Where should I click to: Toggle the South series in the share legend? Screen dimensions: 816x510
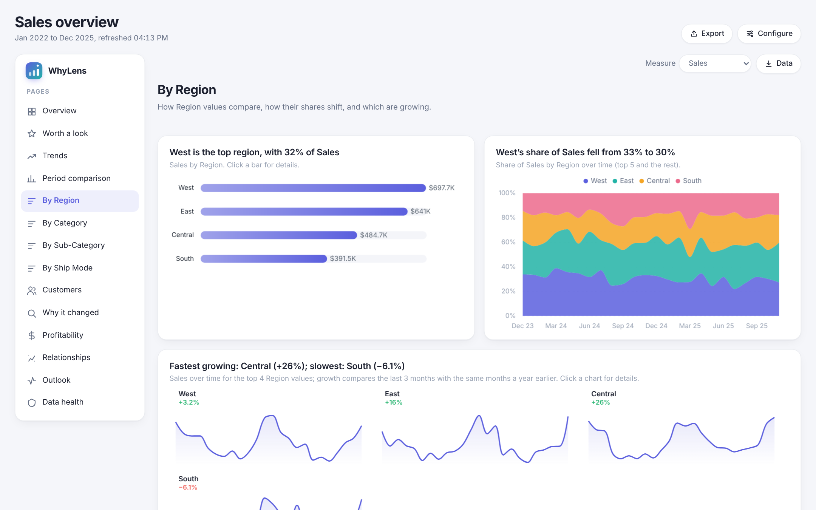pos(688,181)
